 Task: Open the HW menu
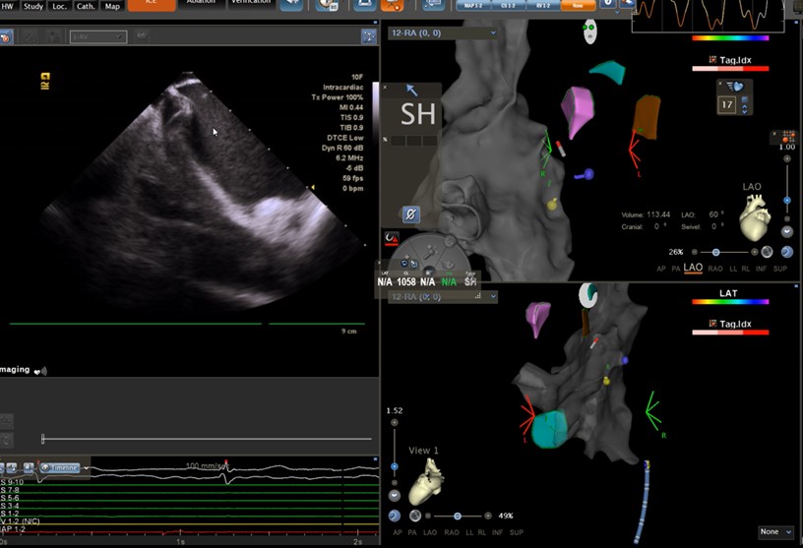point(8,6)
